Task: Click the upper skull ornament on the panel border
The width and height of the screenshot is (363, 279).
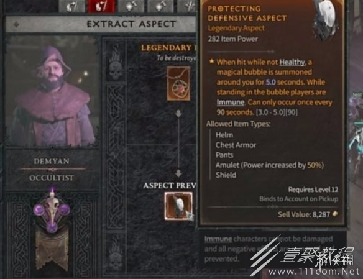Action: [x=116, y=65]
